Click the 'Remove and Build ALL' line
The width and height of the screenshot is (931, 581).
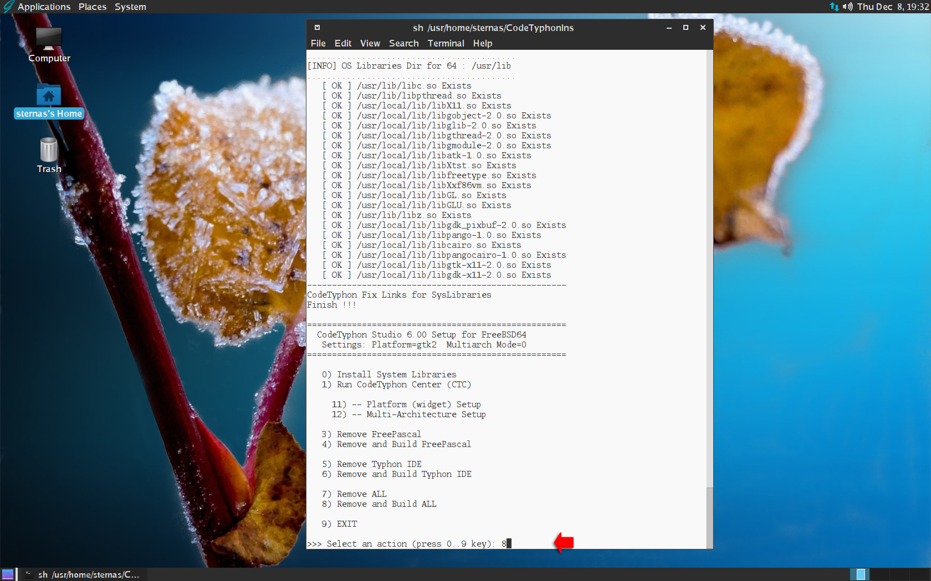coord(379,504)
